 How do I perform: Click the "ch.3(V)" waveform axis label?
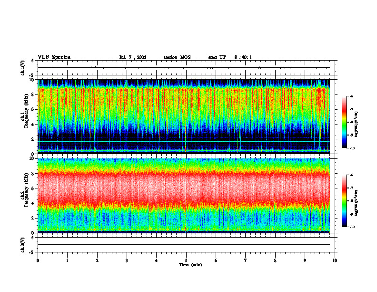coord(23,245)
